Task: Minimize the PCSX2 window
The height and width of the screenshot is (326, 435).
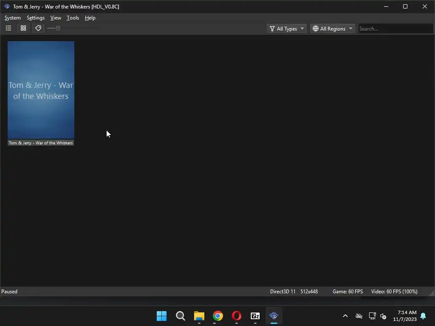Action: click(x=386, y=6)
